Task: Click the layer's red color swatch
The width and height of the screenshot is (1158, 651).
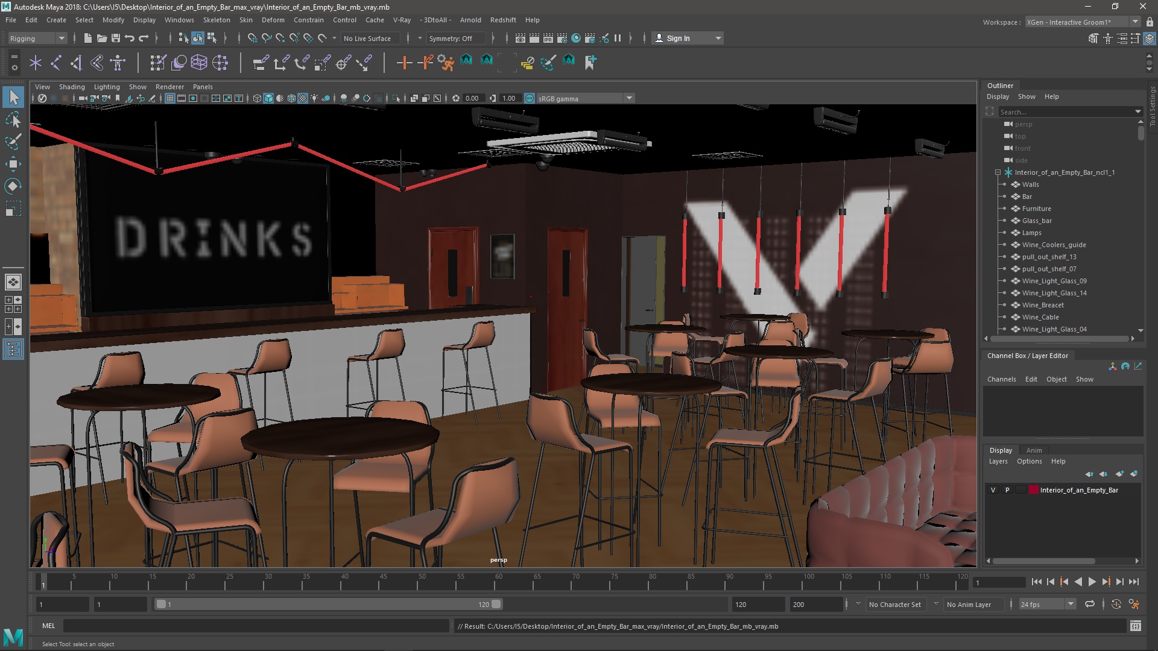Action: click(1034, 490)
